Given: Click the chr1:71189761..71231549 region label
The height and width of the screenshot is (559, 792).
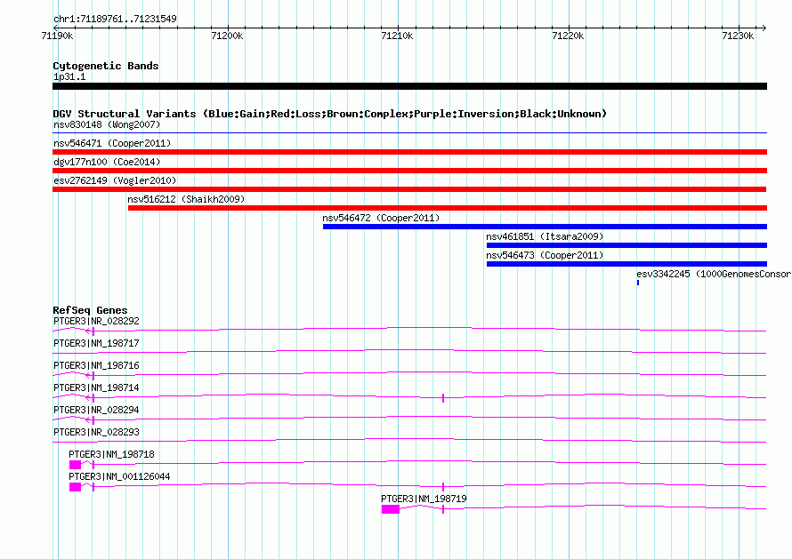Looking at the screenshot, I should (x=115, y=19).
